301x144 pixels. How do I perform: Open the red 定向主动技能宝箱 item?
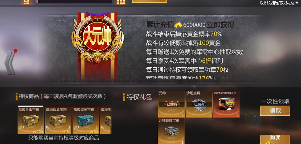pyautogui.click(x=226, y=104)
